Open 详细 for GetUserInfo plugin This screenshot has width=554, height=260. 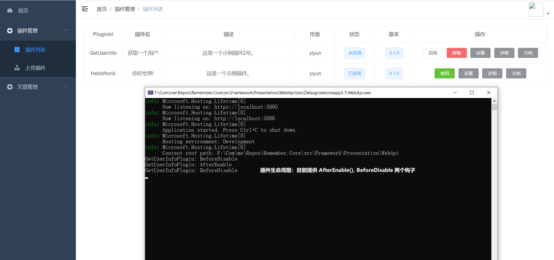pyautogui.click(x=504, y=53)
